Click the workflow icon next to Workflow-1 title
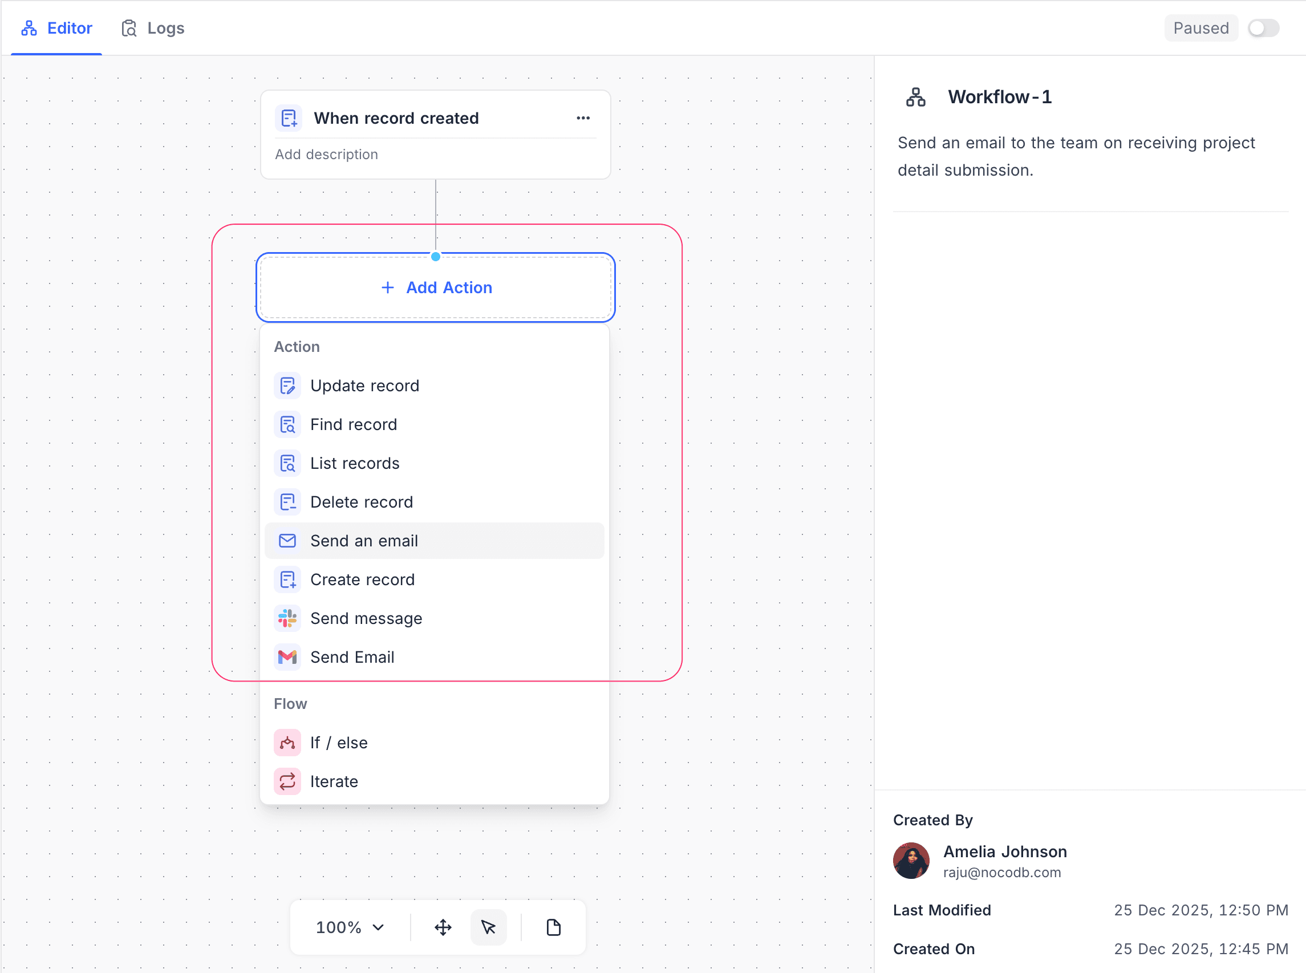 (x=915, y=96)
